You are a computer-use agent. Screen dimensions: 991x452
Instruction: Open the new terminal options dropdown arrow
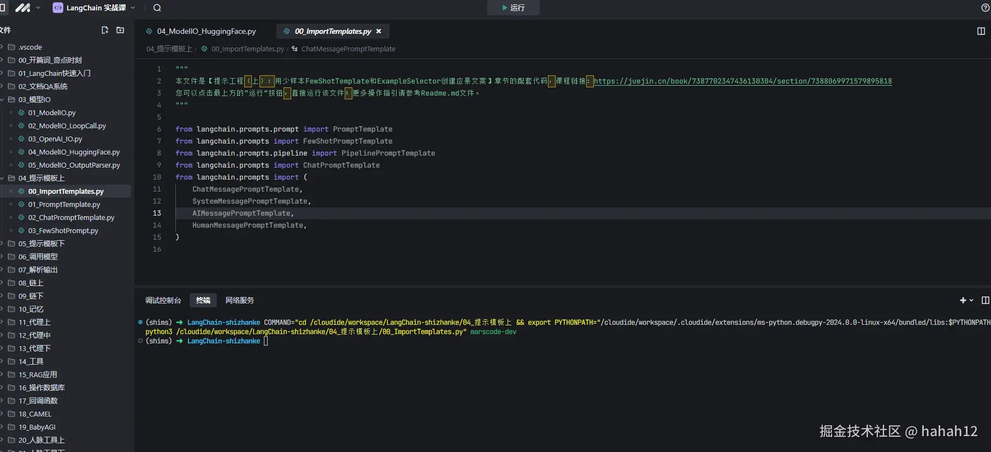click(971, 300)
